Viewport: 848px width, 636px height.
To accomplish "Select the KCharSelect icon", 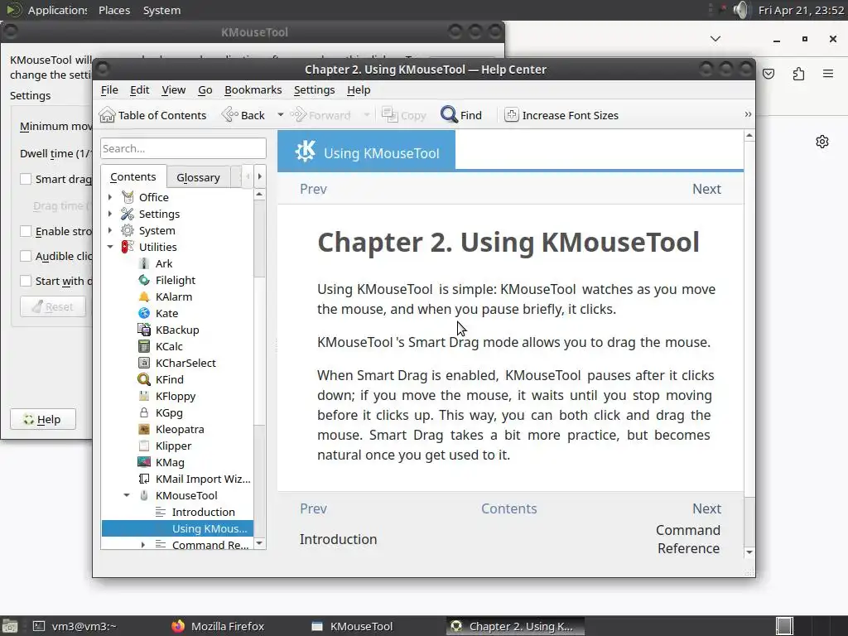I will 144,363.
